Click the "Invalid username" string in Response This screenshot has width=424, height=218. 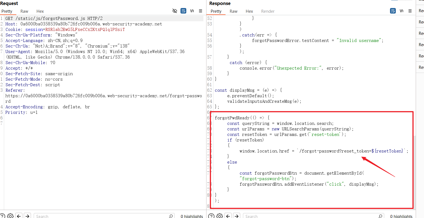(x=359, y=41)
